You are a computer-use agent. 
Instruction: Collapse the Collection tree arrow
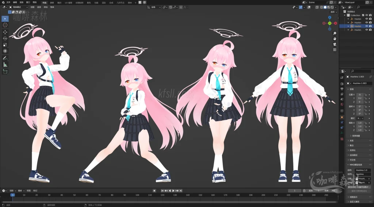pos(345,15)
